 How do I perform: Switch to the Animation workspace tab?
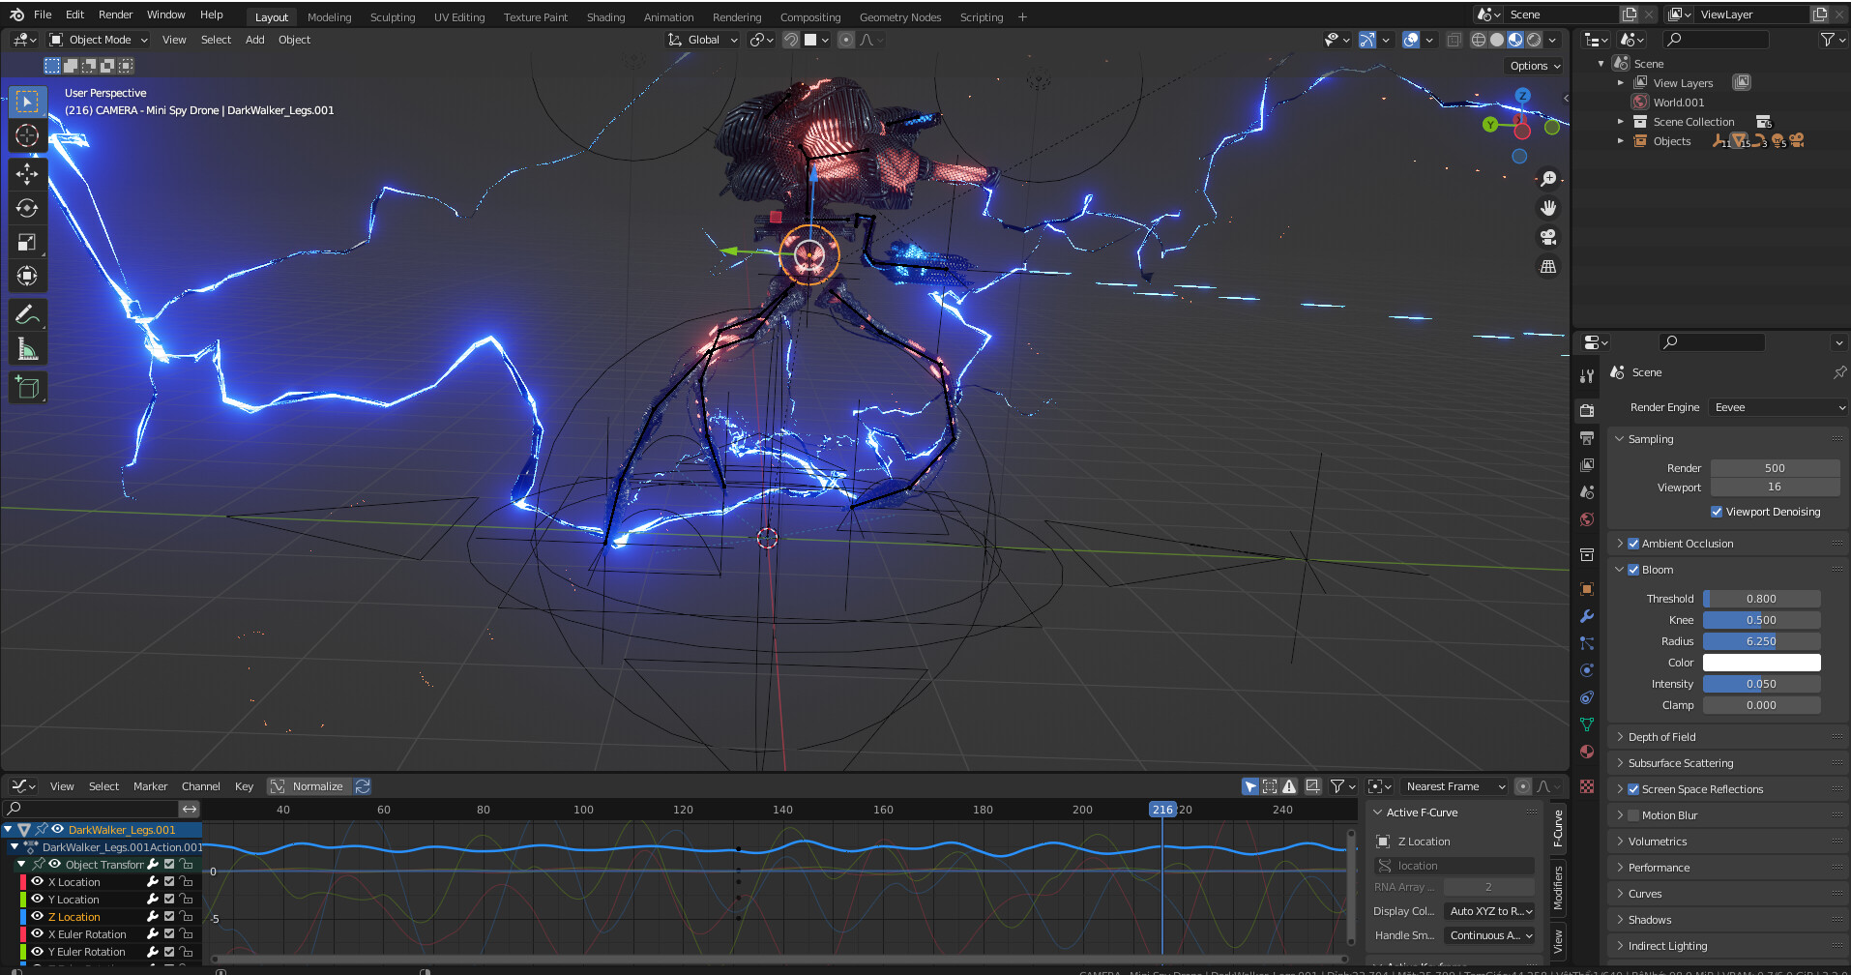point(668,17)
